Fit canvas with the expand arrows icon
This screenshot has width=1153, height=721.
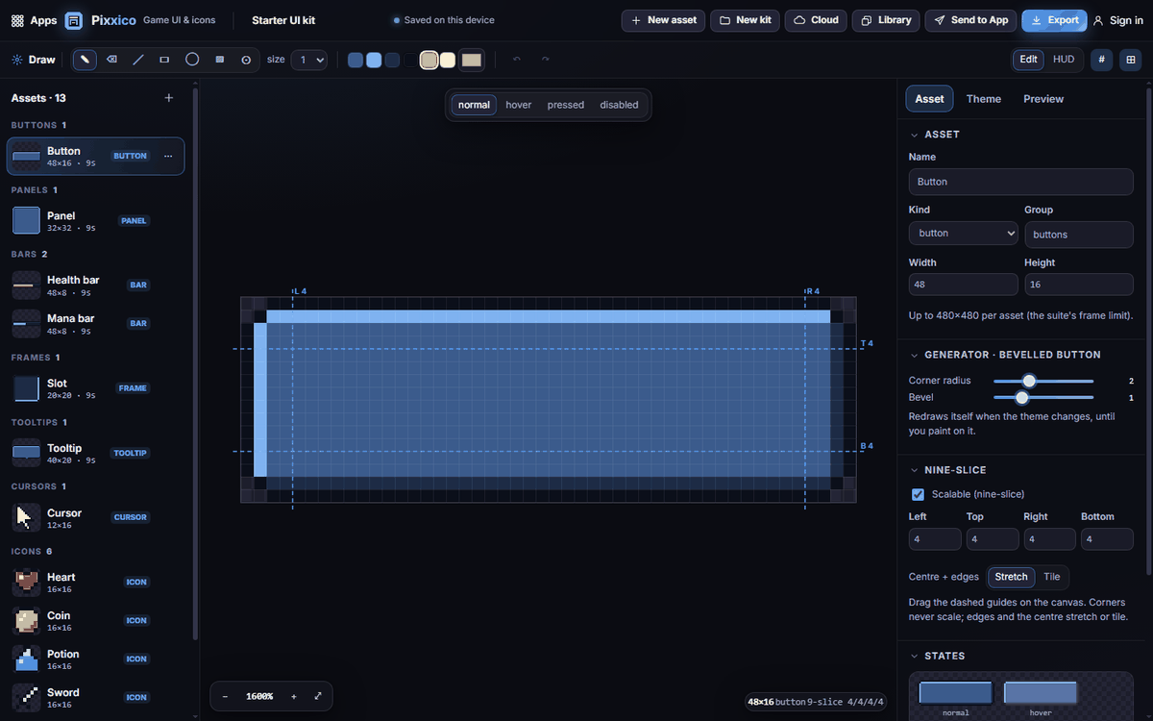[x=318, y=696]
